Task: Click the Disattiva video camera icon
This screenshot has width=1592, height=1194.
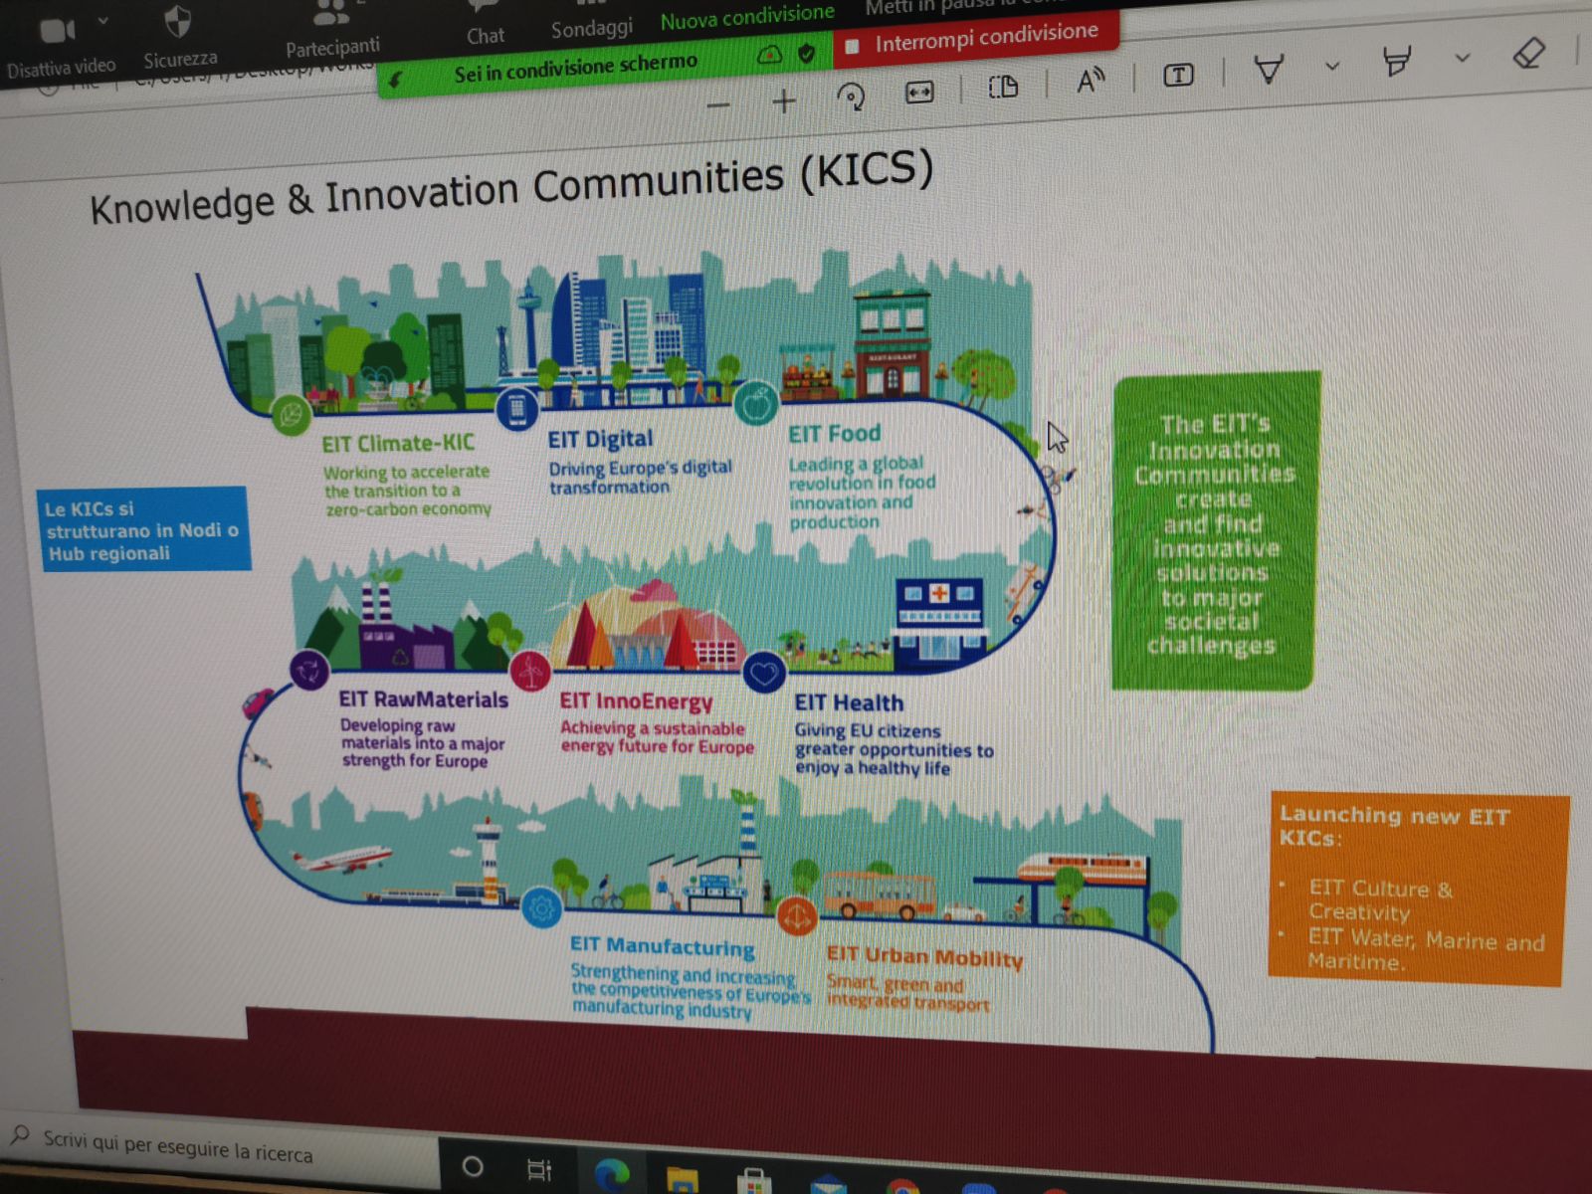Action: coord(57,31)
